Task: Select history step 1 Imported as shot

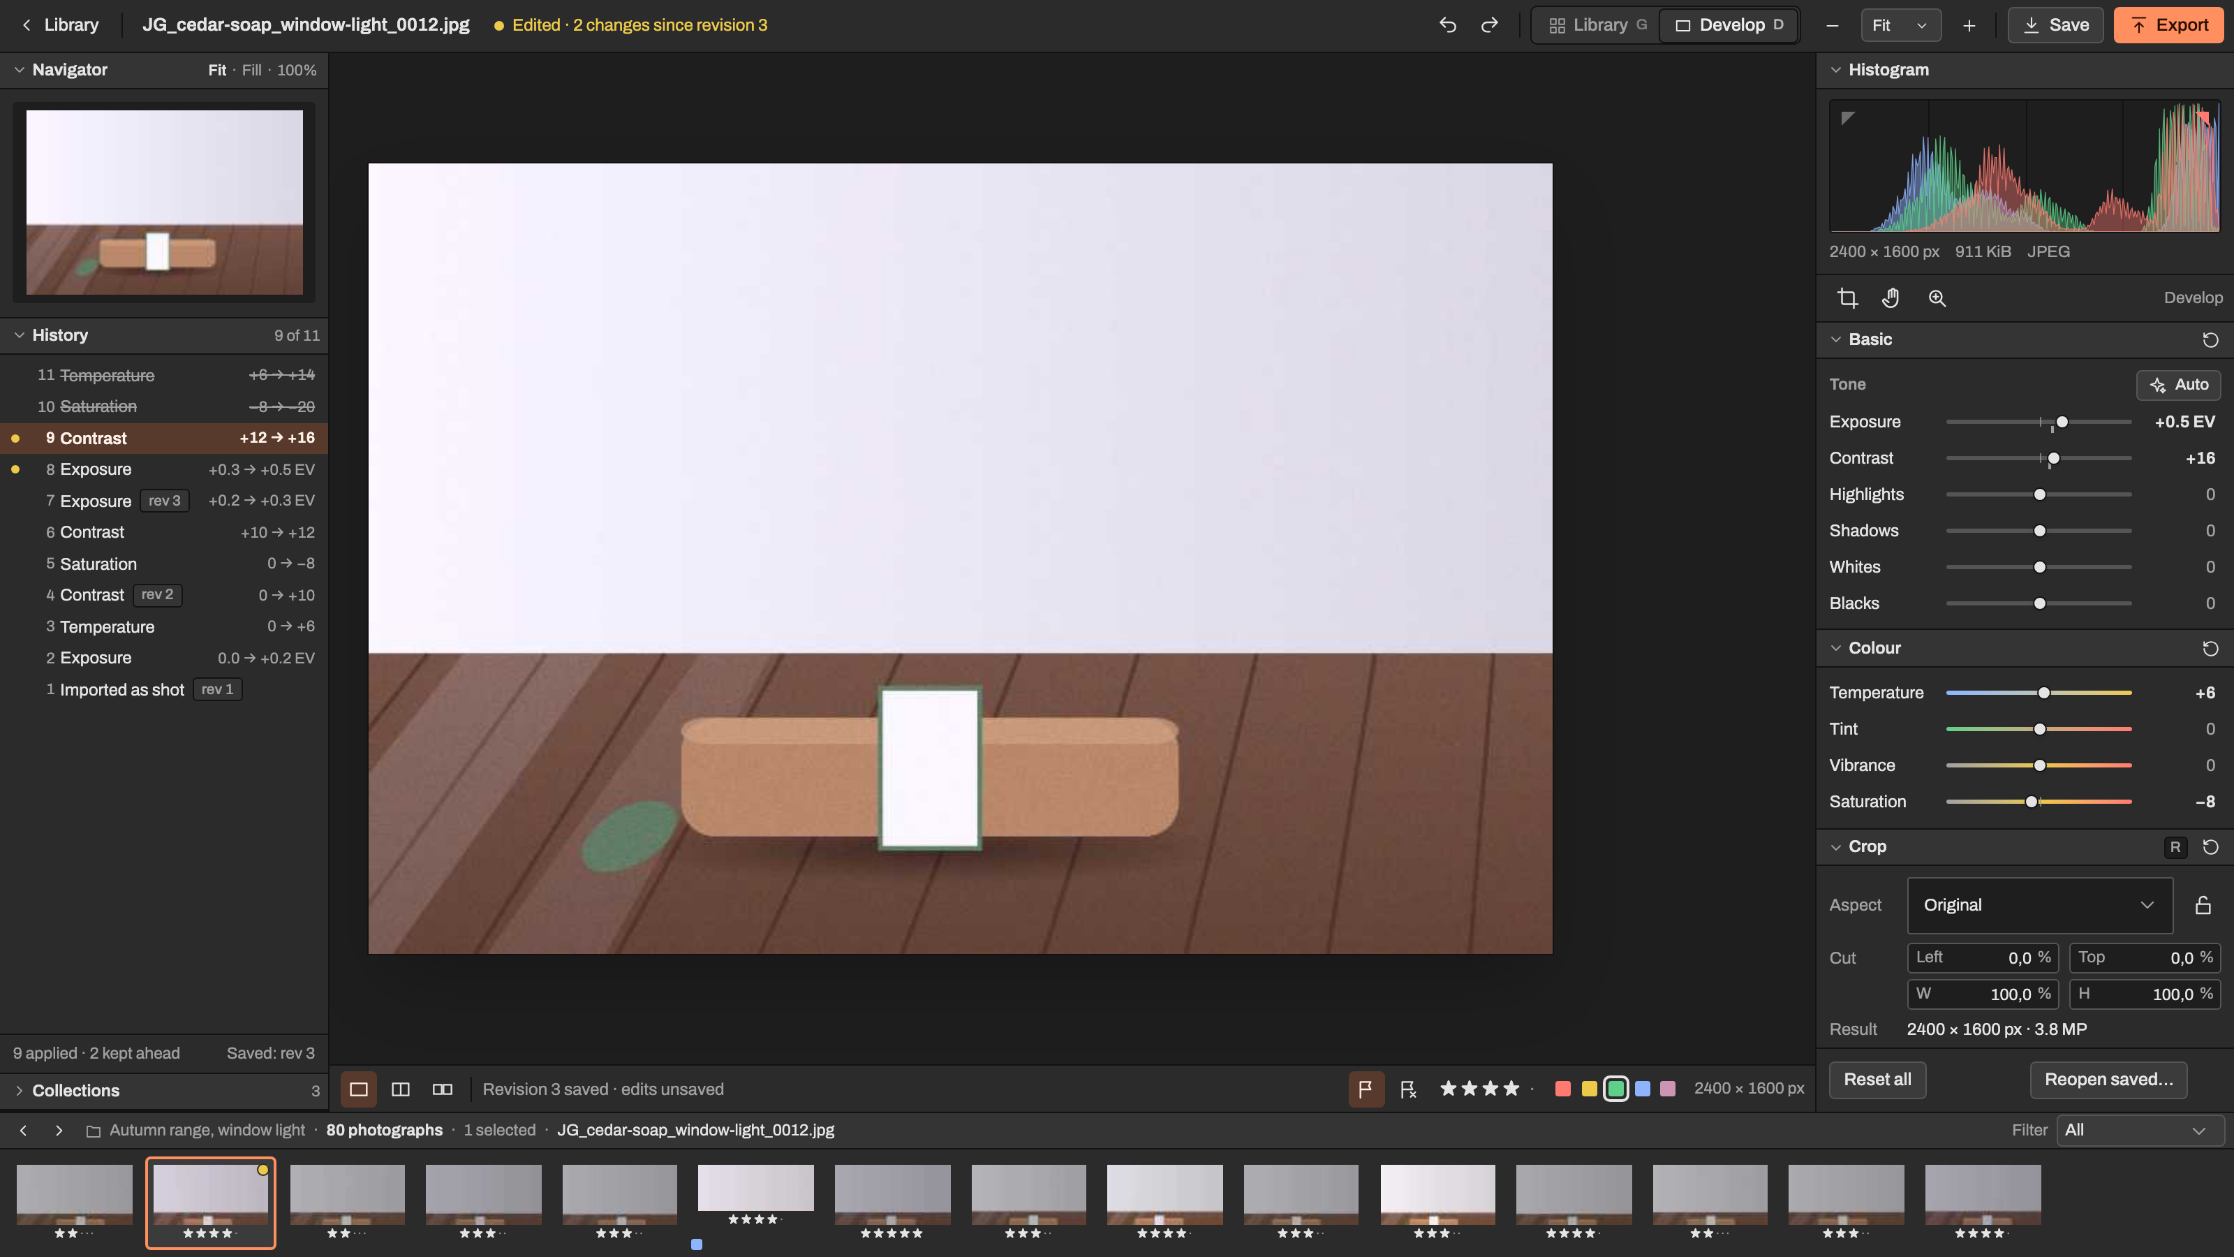Action: pos(164,690)
